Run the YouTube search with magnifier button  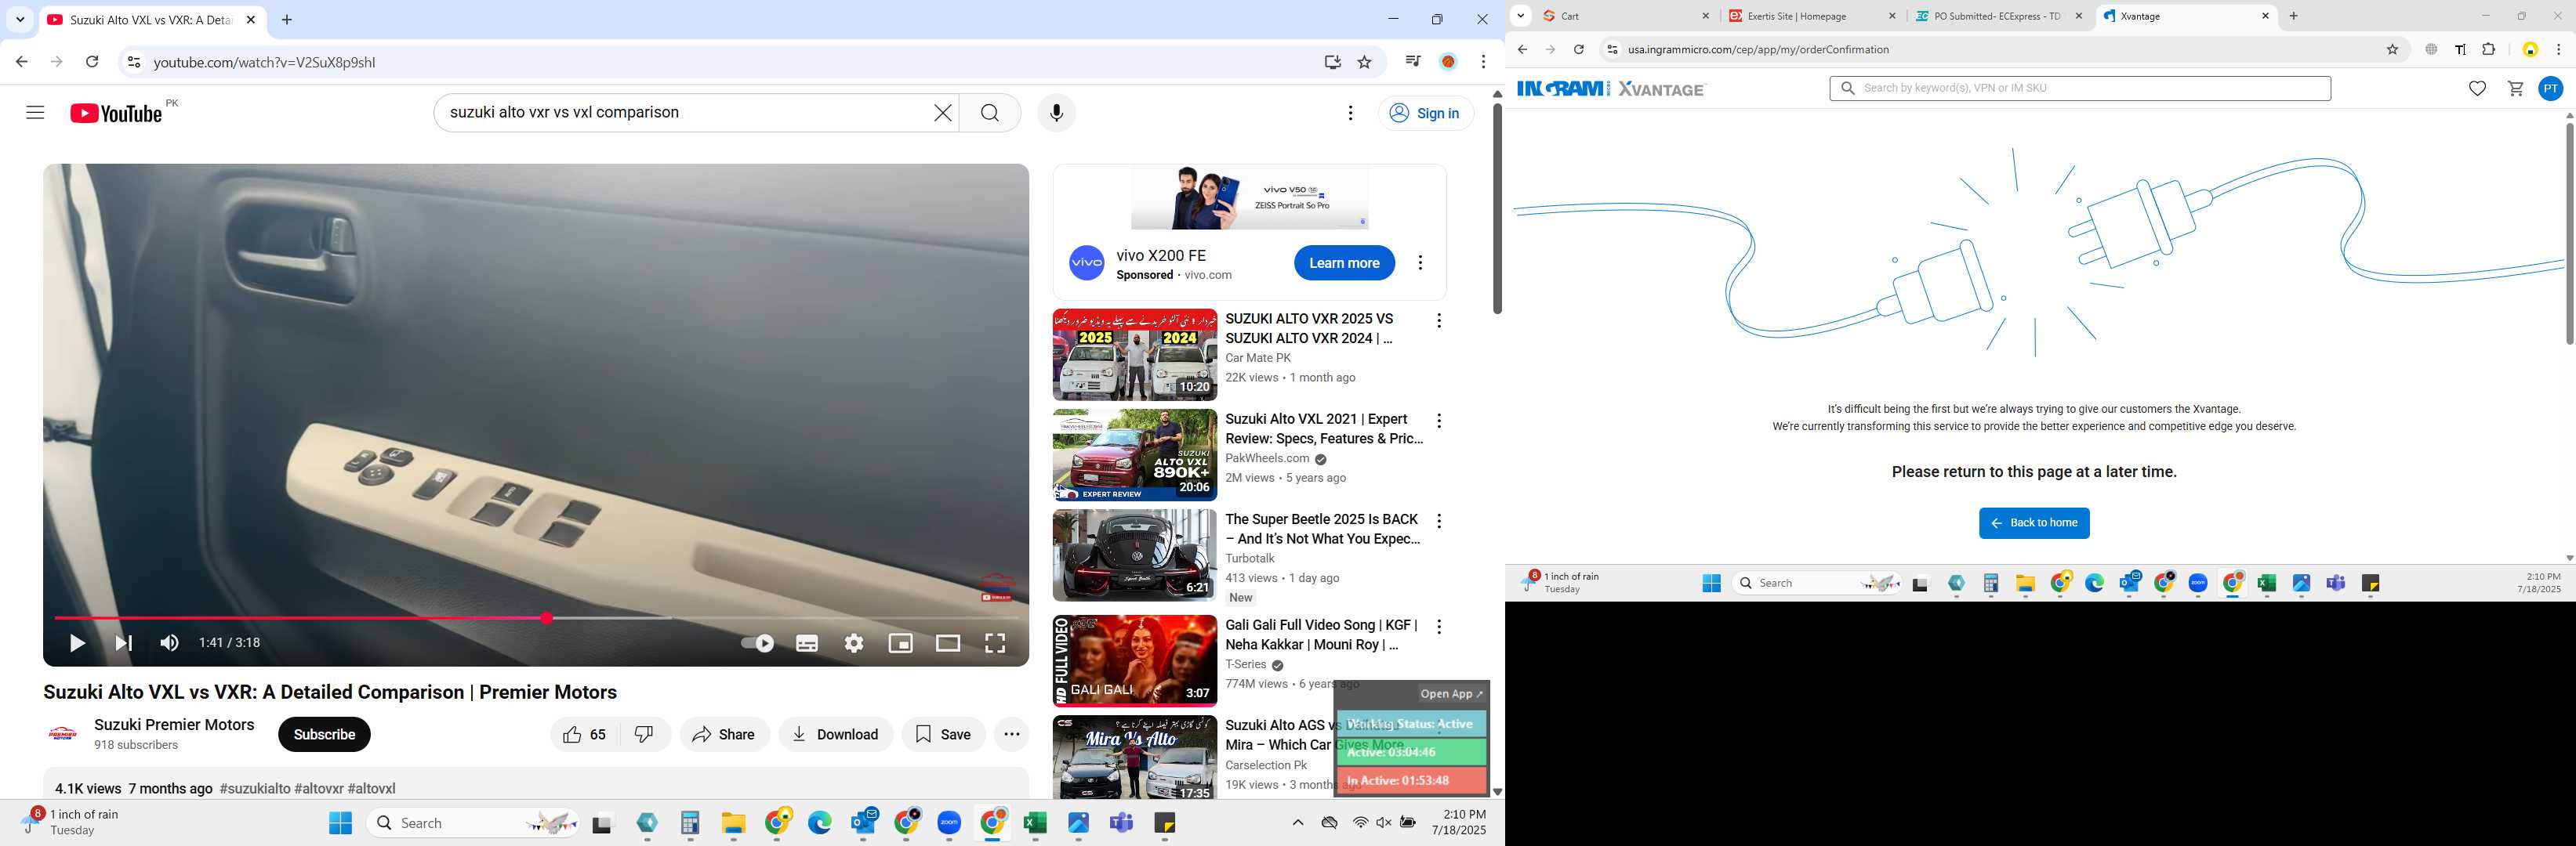(990, 113)
